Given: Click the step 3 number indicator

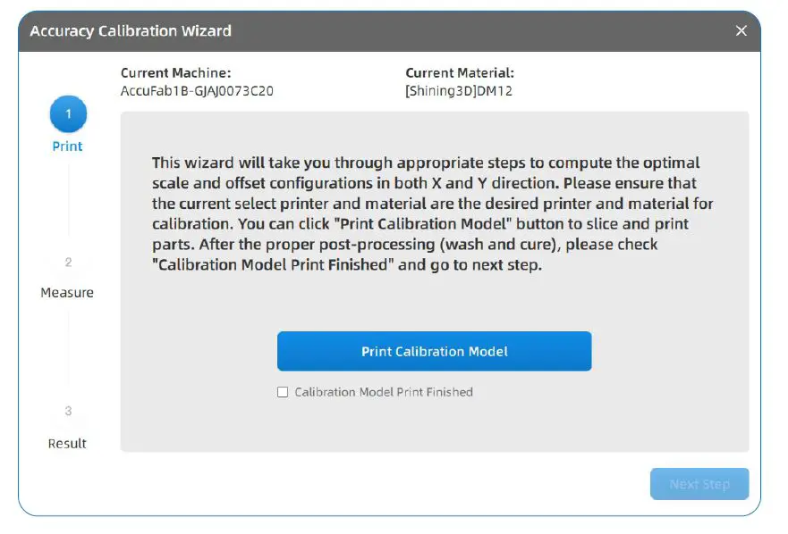Looking at the screenshot, I should point(68,412).
